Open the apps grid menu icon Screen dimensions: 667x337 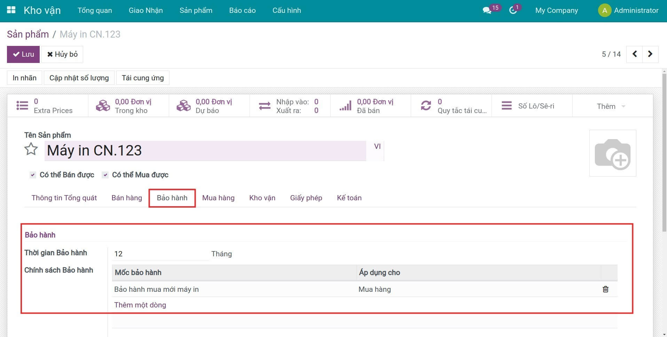[11, 10]
